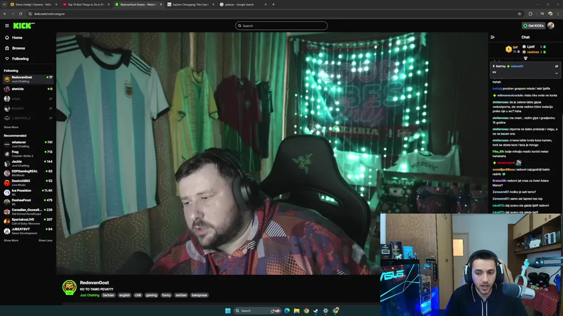
Task: Expand Following with Show More
Action: tap(11, 127)
